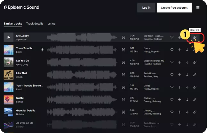This screenshot has height=133, width=207.
Task: Add Granular Details to playlist
Action: tap(179, 112)
